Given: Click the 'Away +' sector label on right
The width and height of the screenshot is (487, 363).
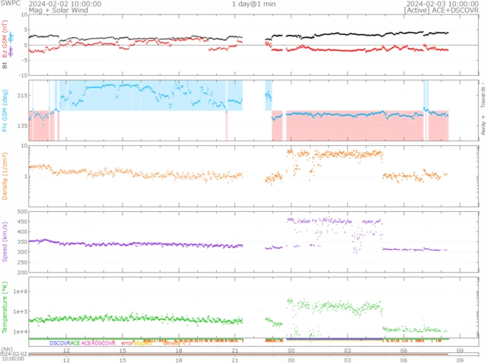Looking at the screenshot, I should (482, 128).
